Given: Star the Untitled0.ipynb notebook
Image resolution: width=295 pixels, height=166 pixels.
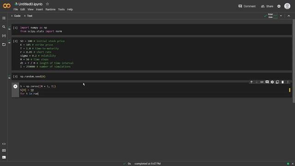Looking at the screenshot, I should click(x=47, y=4).
